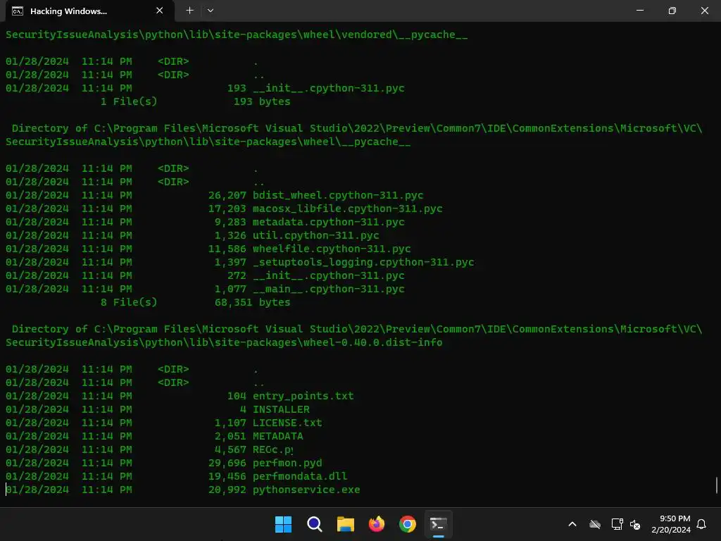Click the Terminal taskbar icon
This screenshot has height=541, width=721.
[x=438, y=524]
